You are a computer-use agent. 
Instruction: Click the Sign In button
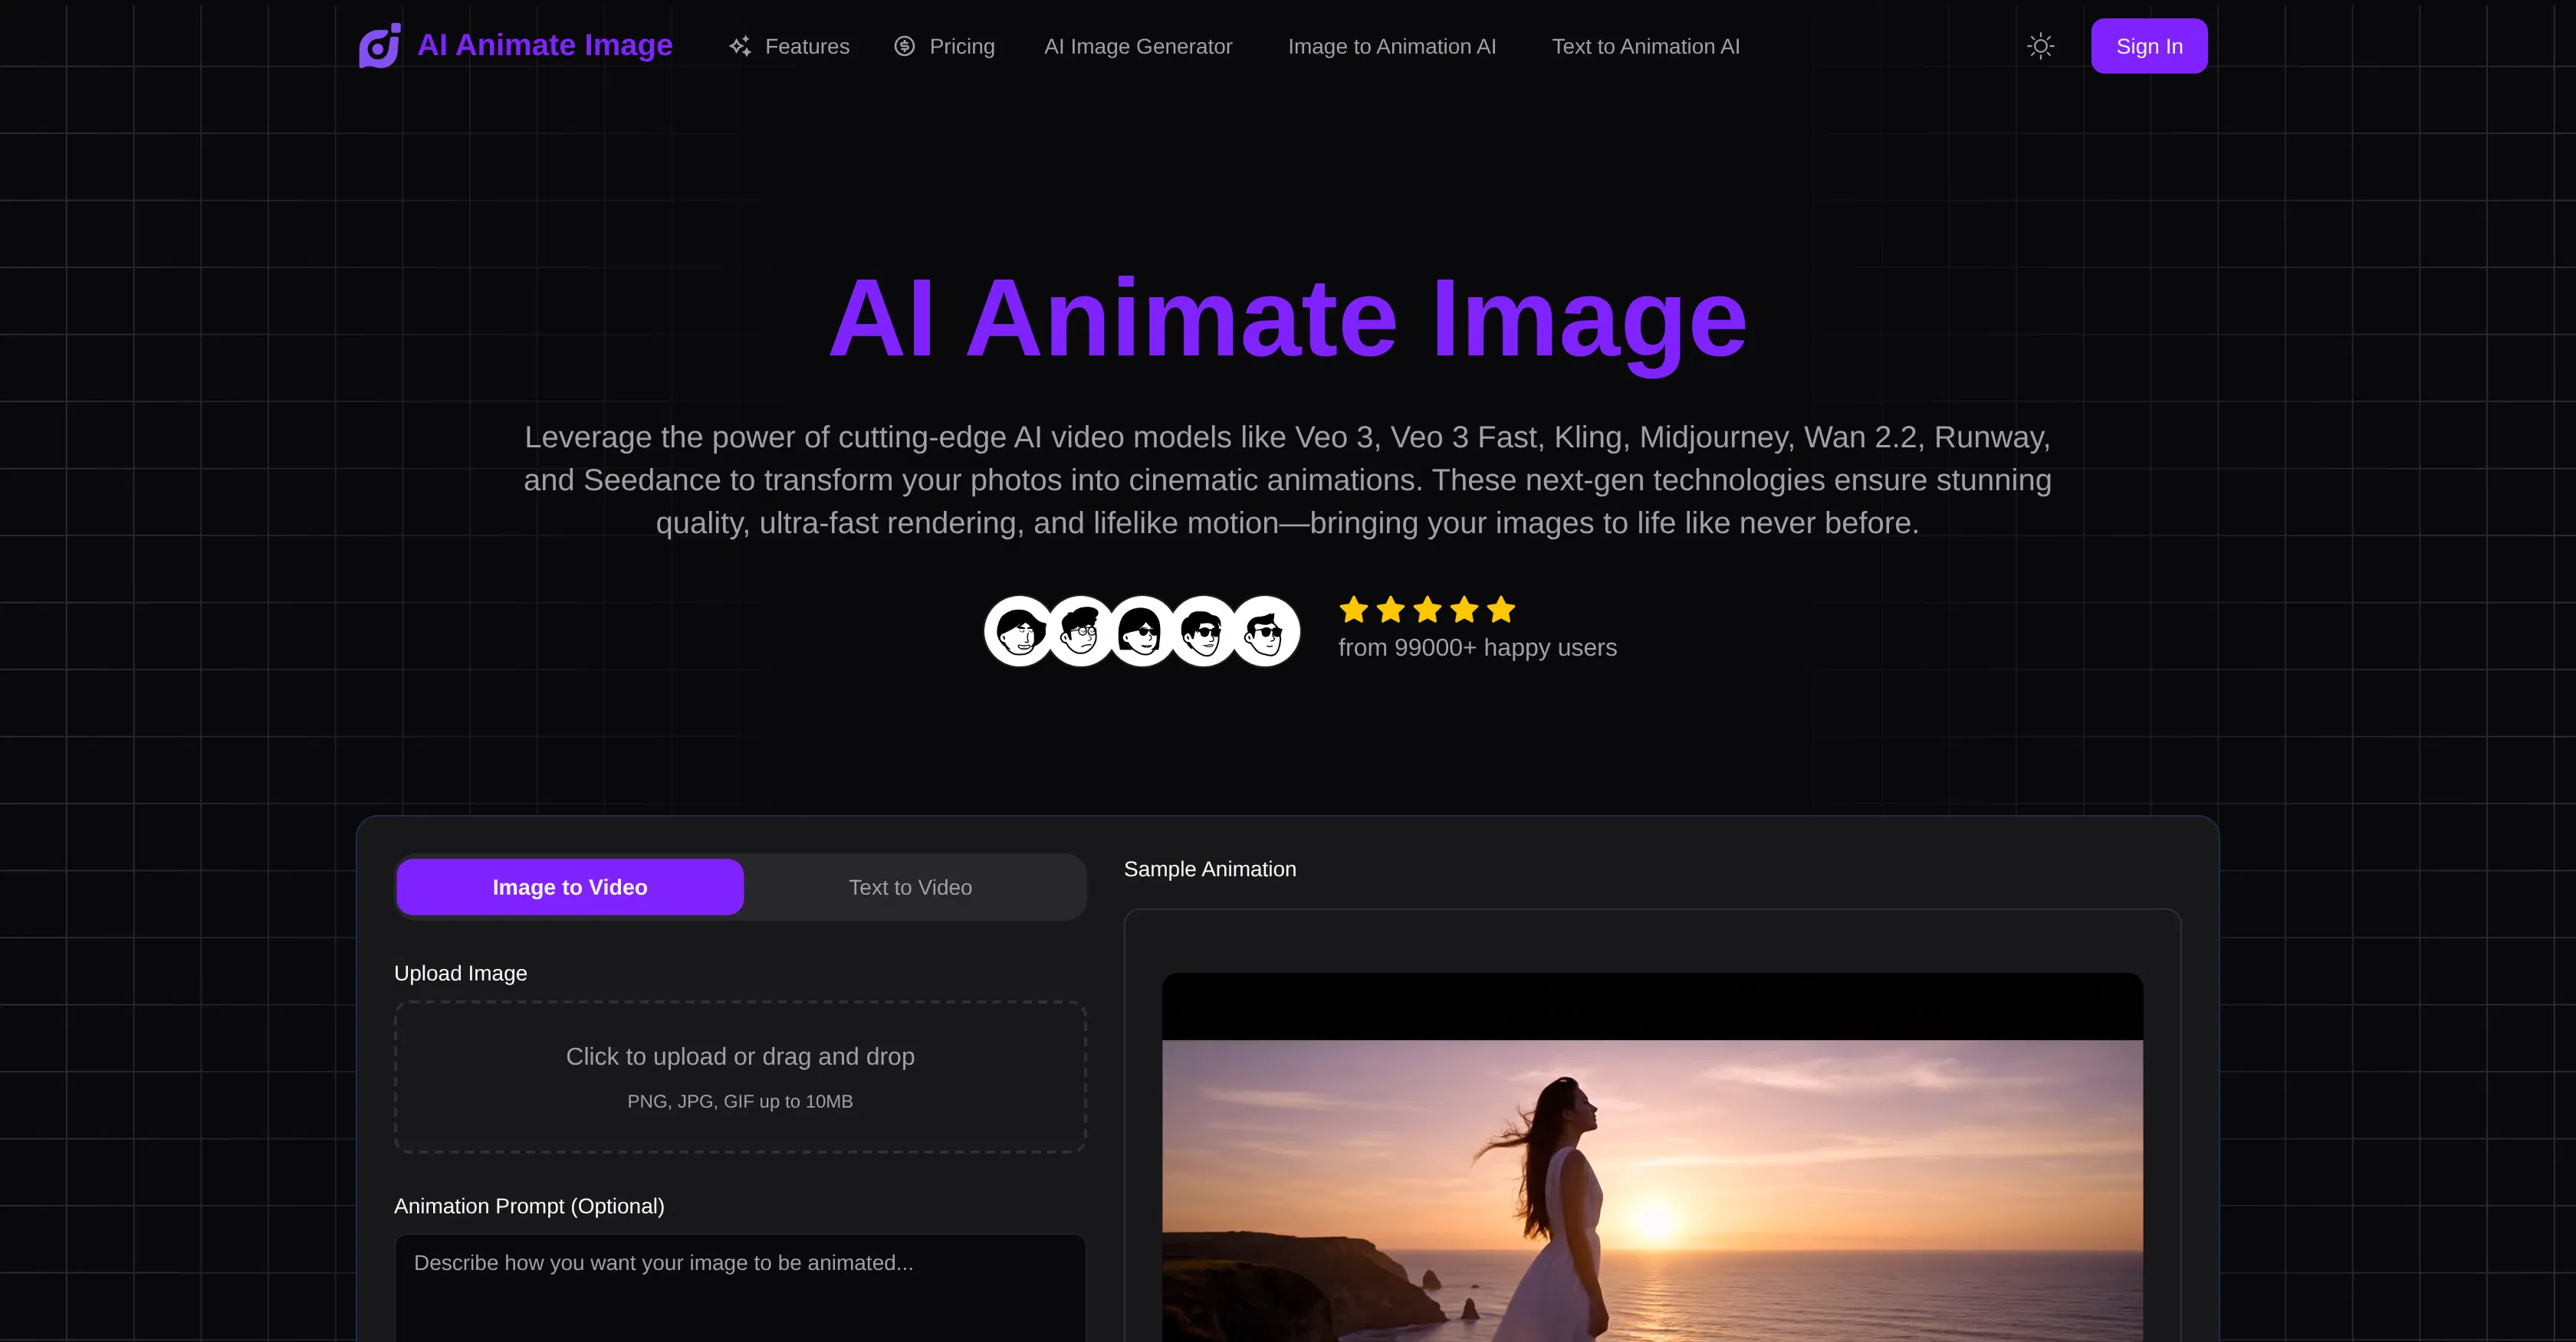(x=2148, y=45)
